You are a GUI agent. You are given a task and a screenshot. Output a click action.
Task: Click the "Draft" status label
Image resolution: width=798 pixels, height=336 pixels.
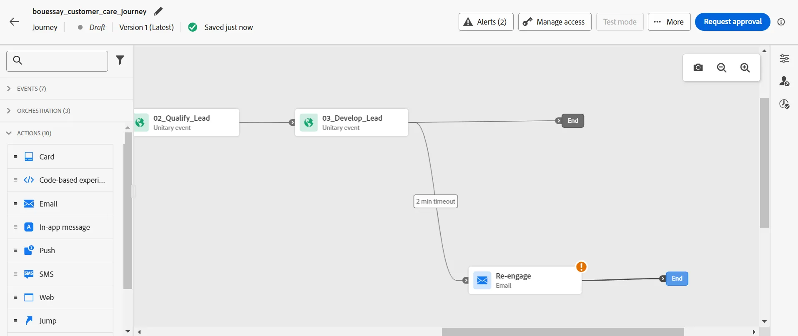tap(97, 27)
